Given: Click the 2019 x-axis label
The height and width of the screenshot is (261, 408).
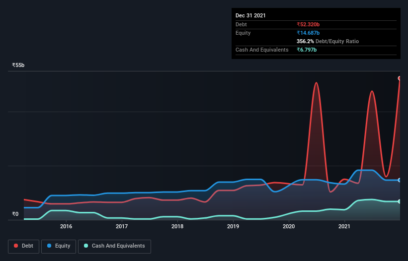Looking at the screenshot, I should pyautogui.click(x=233, y=226).
